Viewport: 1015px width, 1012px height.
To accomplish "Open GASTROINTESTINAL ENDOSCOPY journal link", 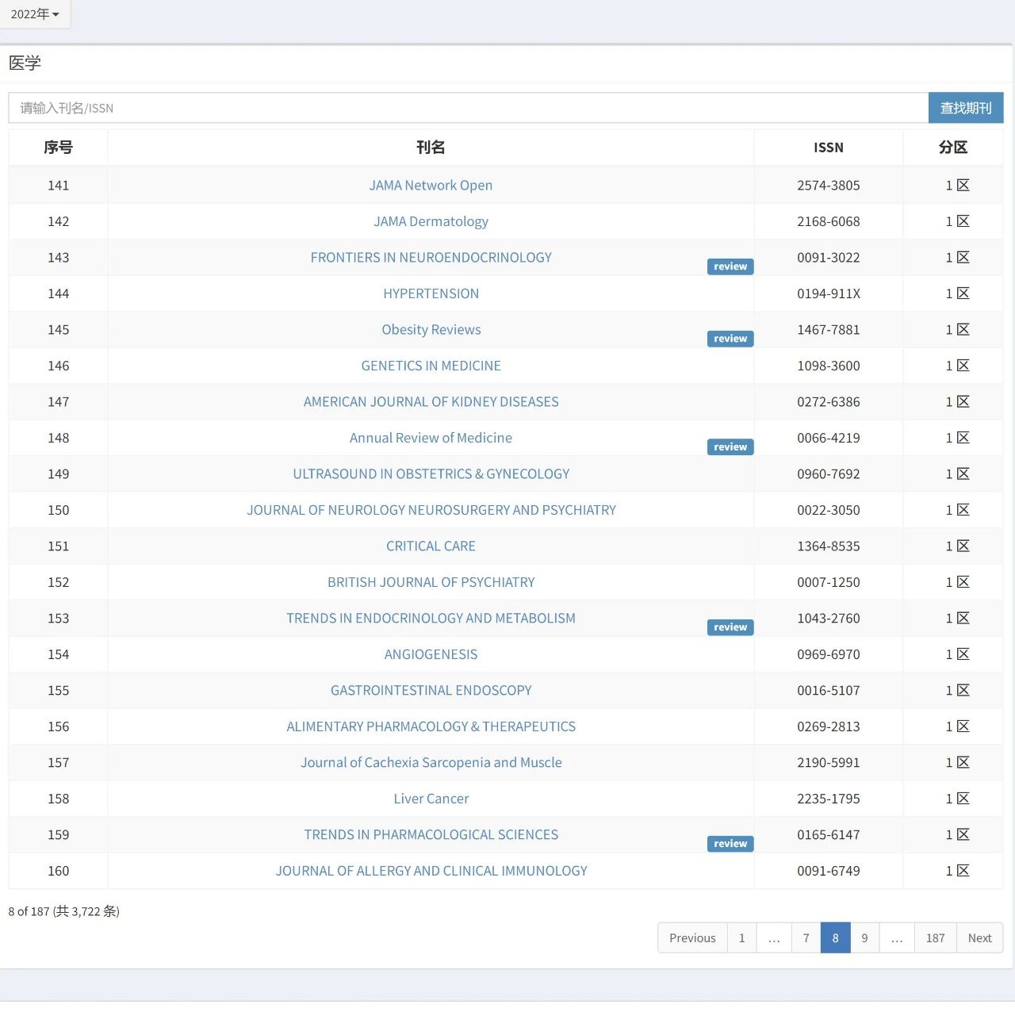I will (x=431, y=691).
